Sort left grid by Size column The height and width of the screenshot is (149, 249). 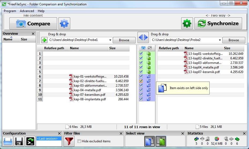(x=119, y=48)
